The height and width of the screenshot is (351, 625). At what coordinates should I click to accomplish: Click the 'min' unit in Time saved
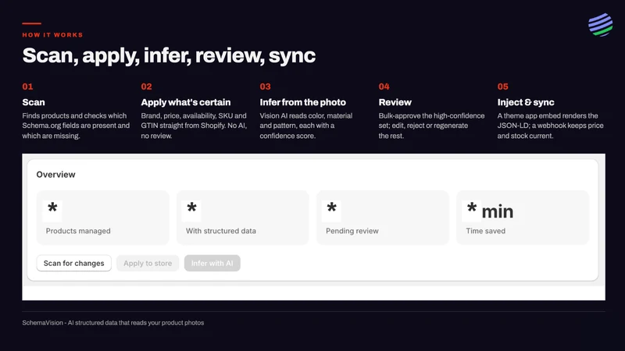pyautogui.click(x=498, y=211)
